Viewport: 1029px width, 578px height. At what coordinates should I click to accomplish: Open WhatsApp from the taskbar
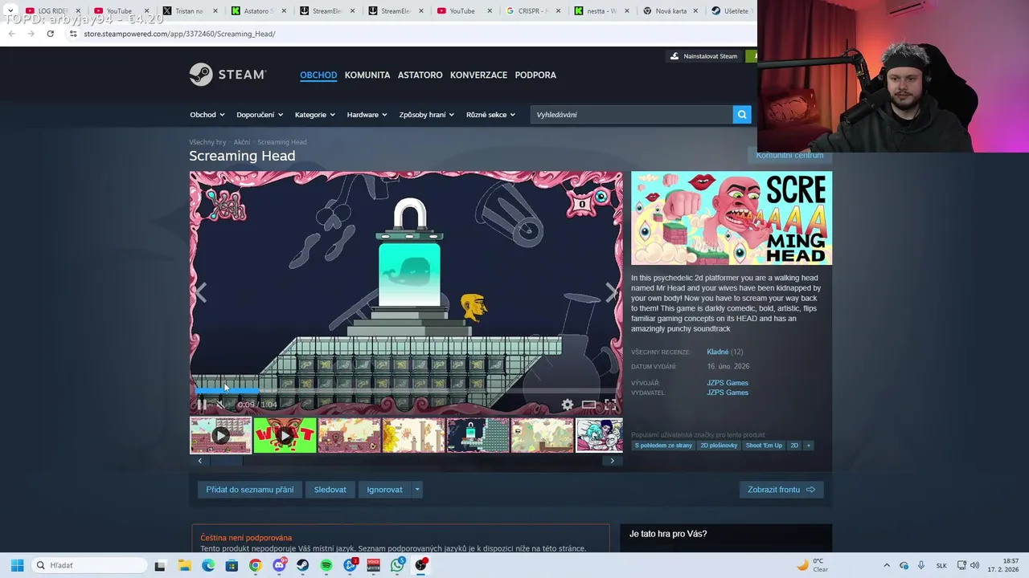(397, 565)
